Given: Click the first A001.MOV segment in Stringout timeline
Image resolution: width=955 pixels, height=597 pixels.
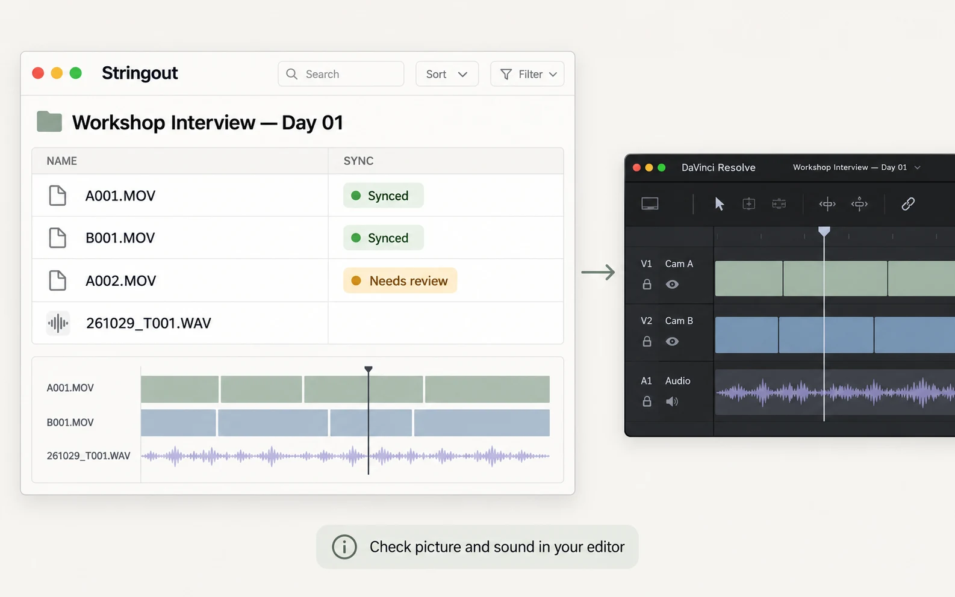Looking at the screenshot, I should click(x=179, y=389).
